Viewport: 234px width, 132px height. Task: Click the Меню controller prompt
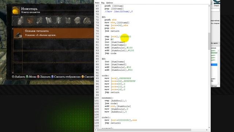(x=31, y=77)
